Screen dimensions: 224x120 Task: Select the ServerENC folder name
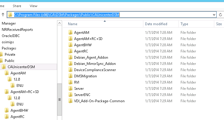(x=82, y=95)
